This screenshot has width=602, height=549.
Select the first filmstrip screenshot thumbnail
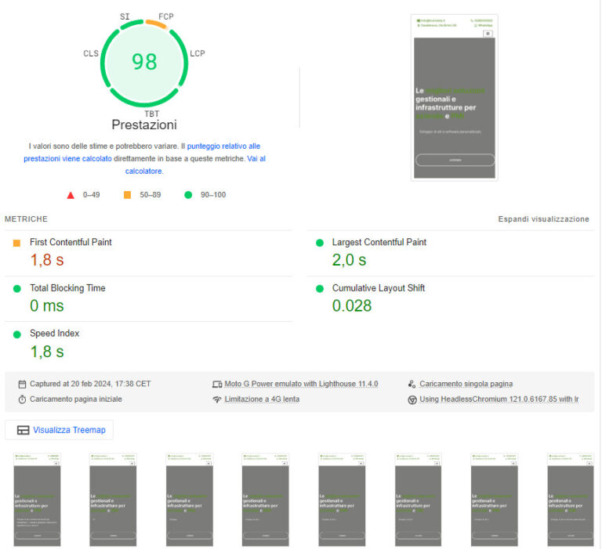[x=38, y=500]
